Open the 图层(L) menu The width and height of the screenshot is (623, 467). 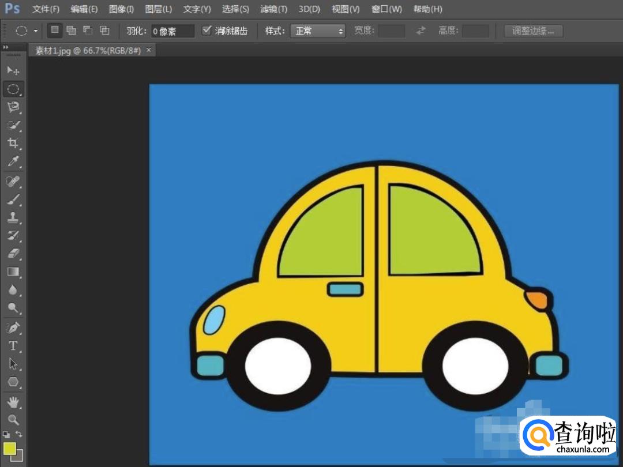(x=159, y=9)
